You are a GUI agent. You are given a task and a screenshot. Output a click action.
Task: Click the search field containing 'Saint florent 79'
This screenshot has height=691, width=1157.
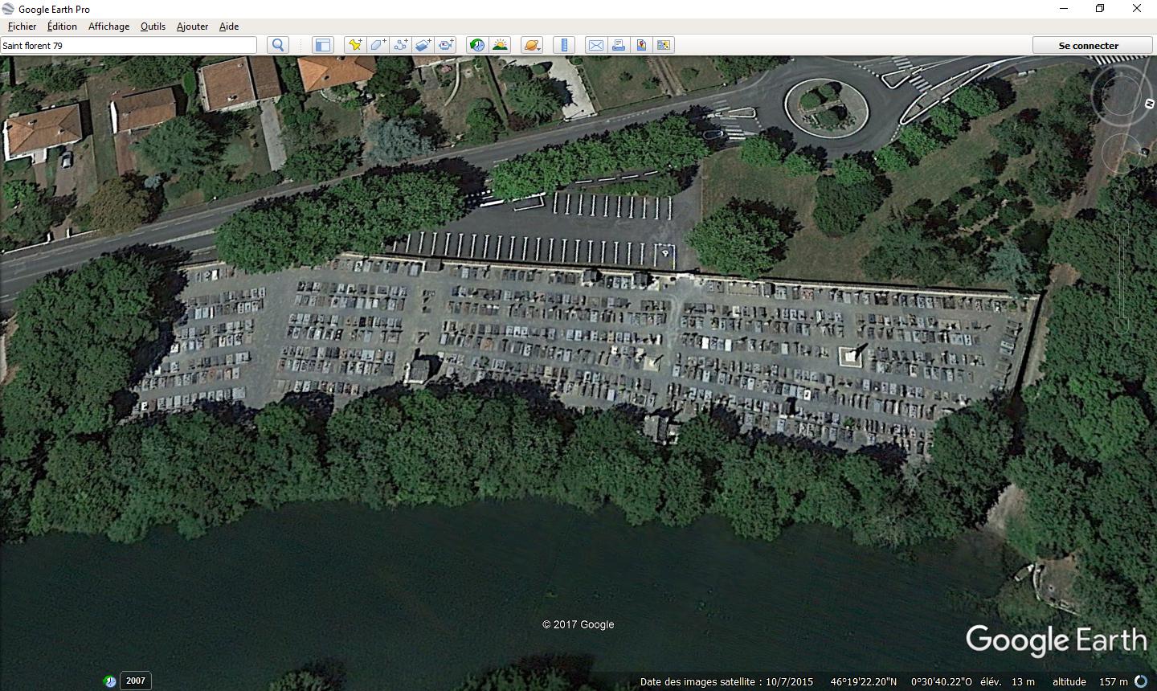click(129, 45)
